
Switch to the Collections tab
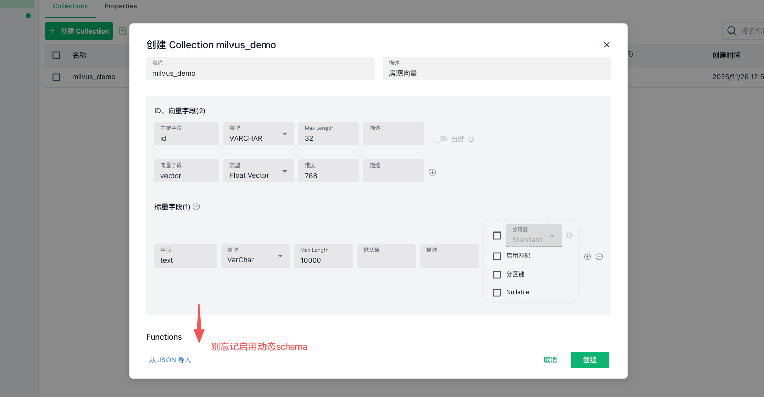point(70,6)
